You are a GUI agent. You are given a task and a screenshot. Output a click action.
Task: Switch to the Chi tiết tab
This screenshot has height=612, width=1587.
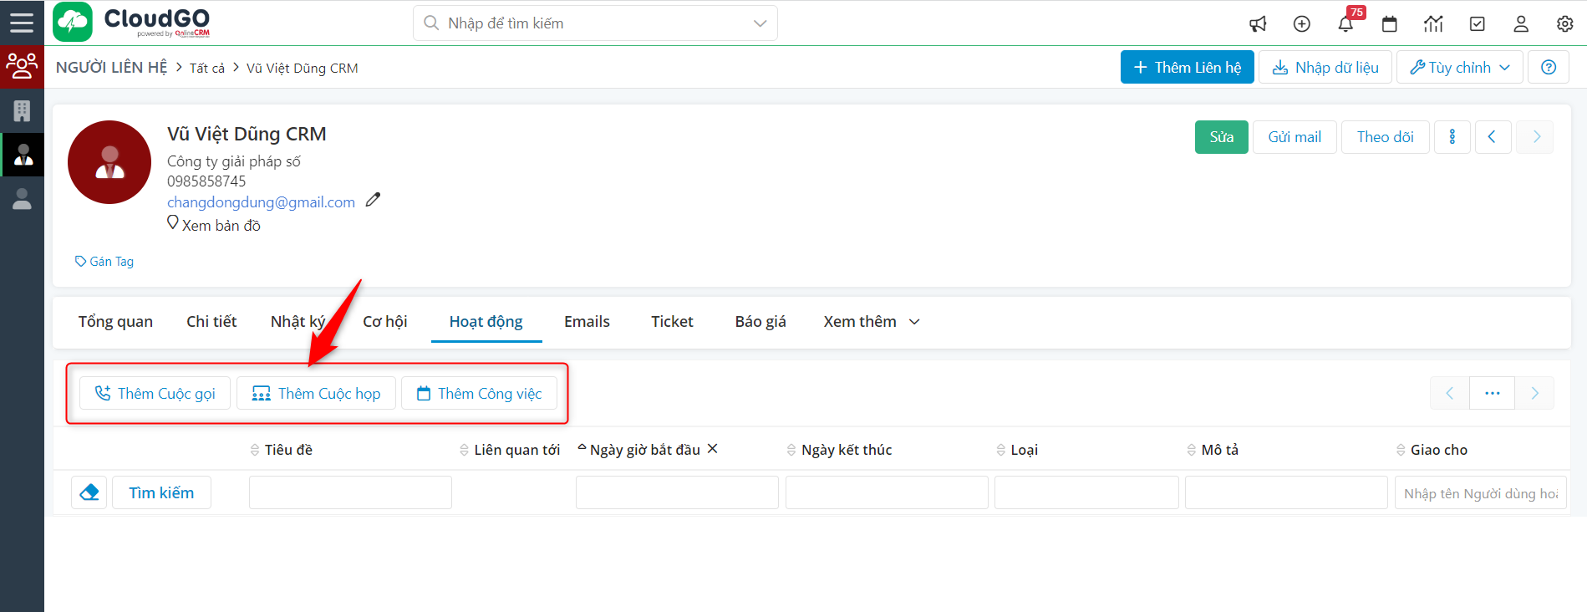click(x=211, y=322)
